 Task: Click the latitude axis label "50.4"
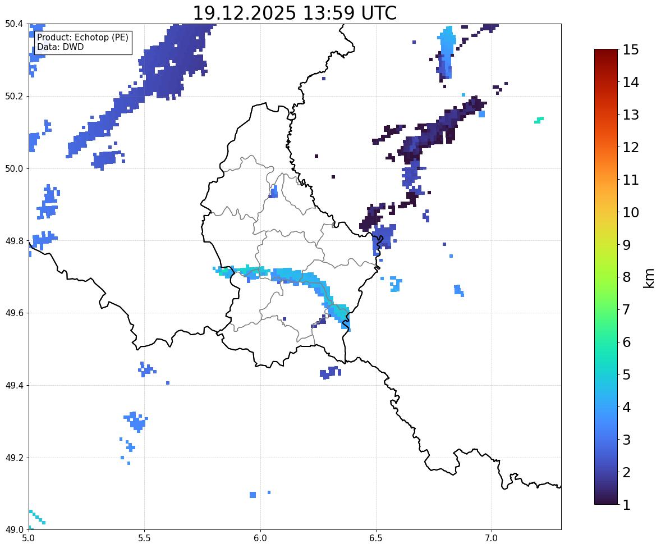click(x=14, y=25)
